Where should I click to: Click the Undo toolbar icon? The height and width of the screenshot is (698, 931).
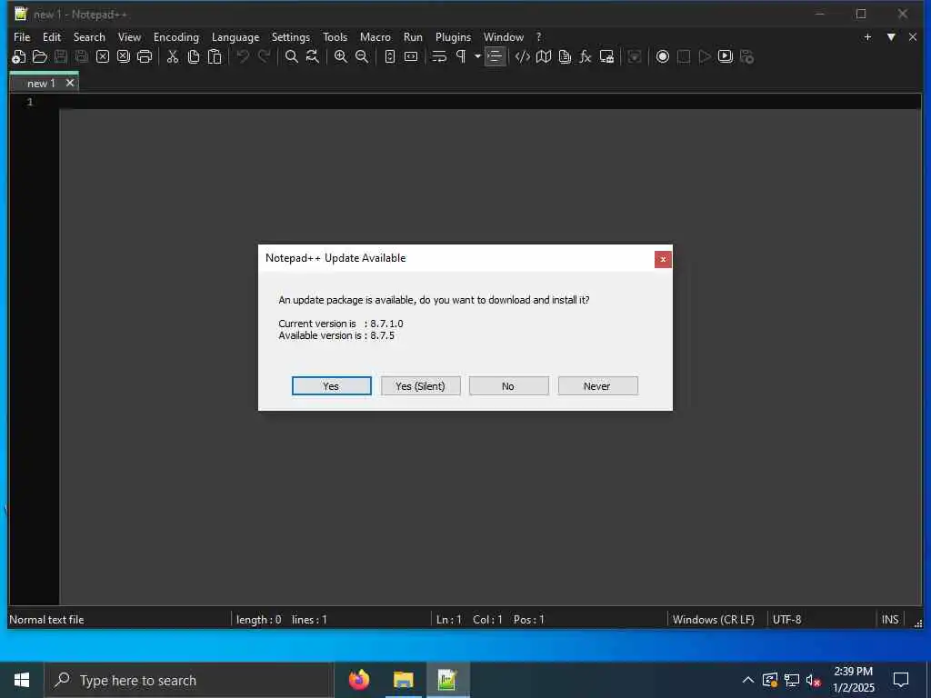click(x=243, y=57)
